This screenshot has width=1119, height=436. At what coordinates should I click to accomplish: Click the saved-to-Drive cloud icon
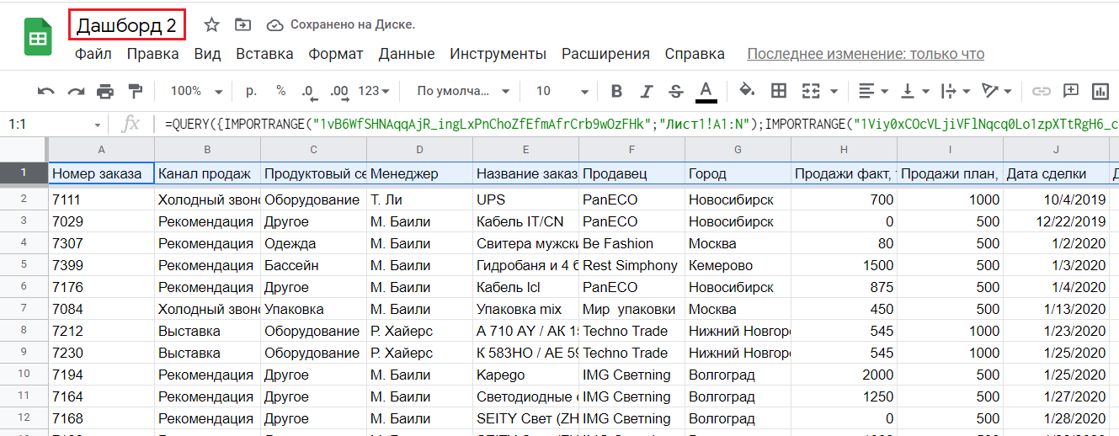(275, 25)
